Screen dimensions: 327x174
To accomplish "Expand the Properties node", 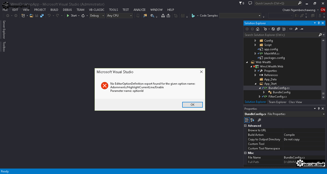I will pyautogui.click(x=255, y=71).
